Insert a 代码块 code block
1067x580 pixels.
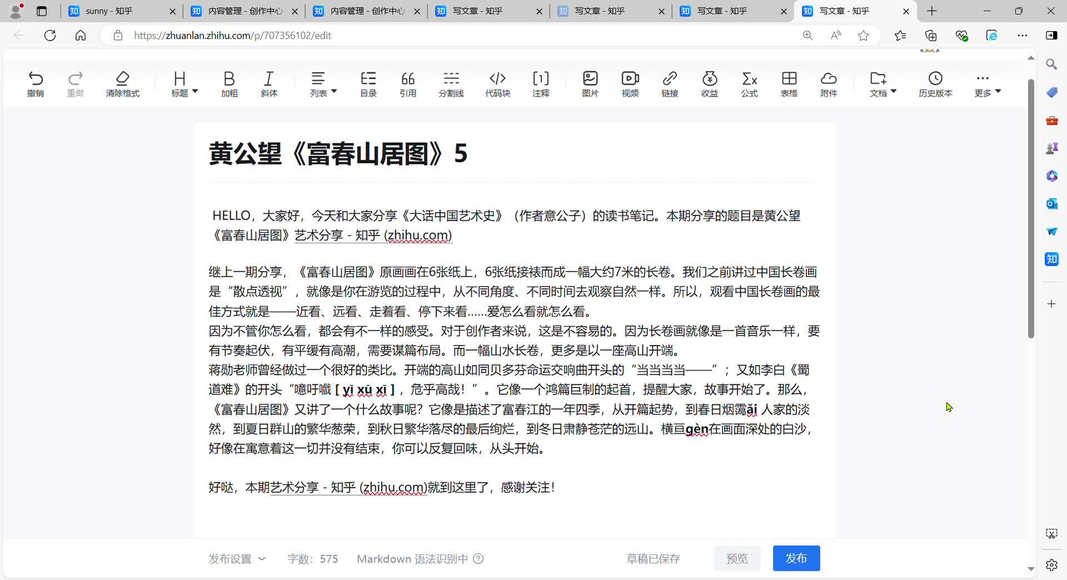coord(497,84)
